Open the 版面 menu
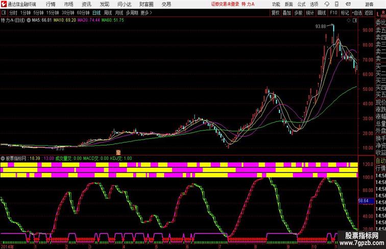Screen dimensions: 386x249 (x=288, y=4)
